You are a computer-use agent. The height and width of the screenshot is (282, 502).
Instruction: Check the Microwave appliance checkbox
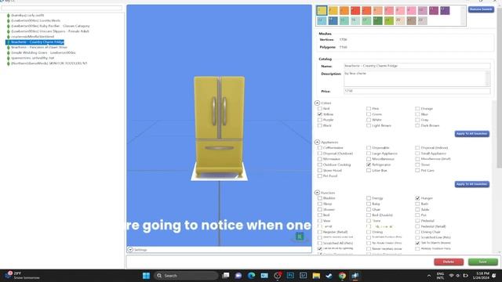[x=320, y=159]
